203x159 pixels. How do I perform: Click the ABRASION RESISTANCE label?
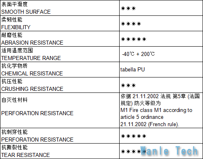[x=32, y=43]
